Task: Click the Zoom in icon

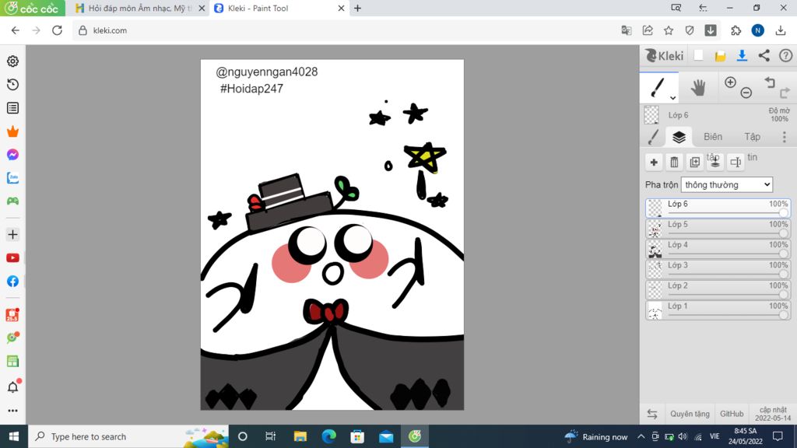Action: tap(730, 81)
